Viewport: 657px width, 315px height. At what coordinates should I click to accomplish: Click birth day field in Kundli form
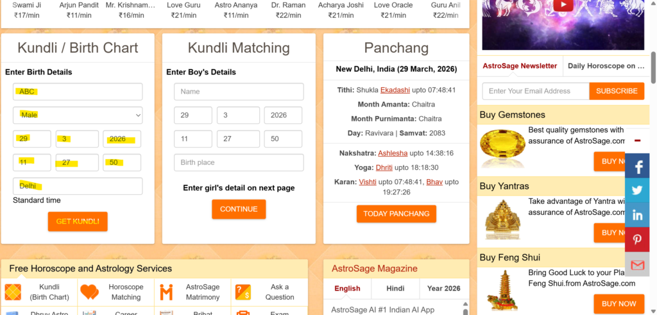32,139
